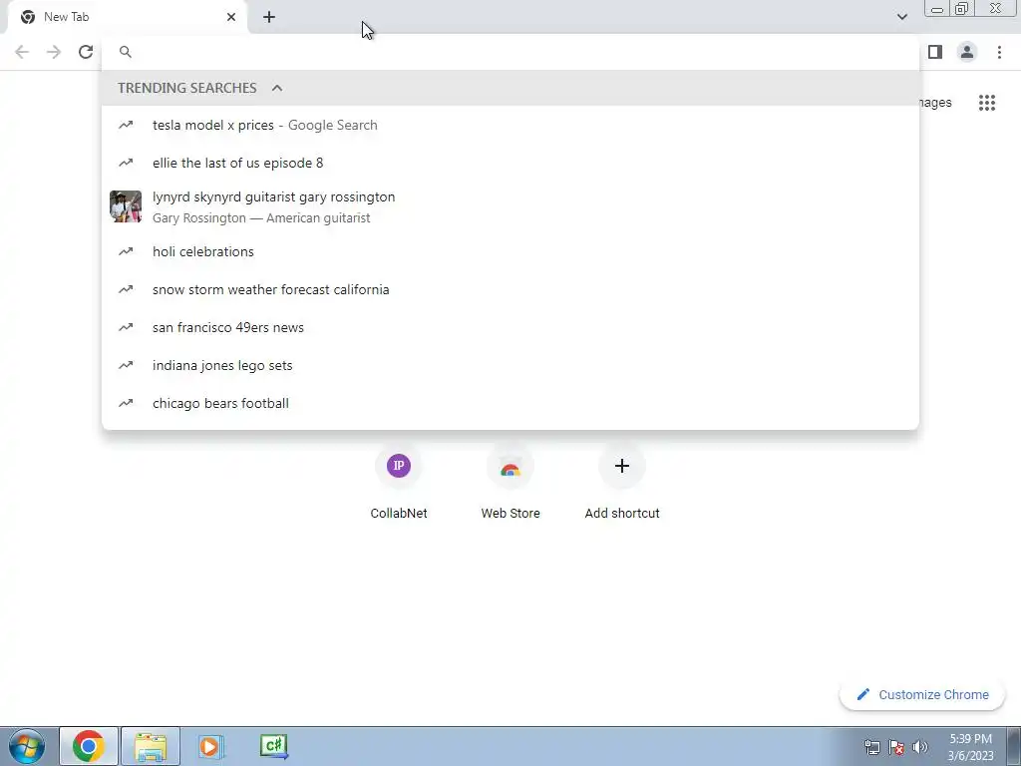The width and height of the screenshot is (1021, 766).
Task: Open the C# application in taskbar
Action: point(273,746)
